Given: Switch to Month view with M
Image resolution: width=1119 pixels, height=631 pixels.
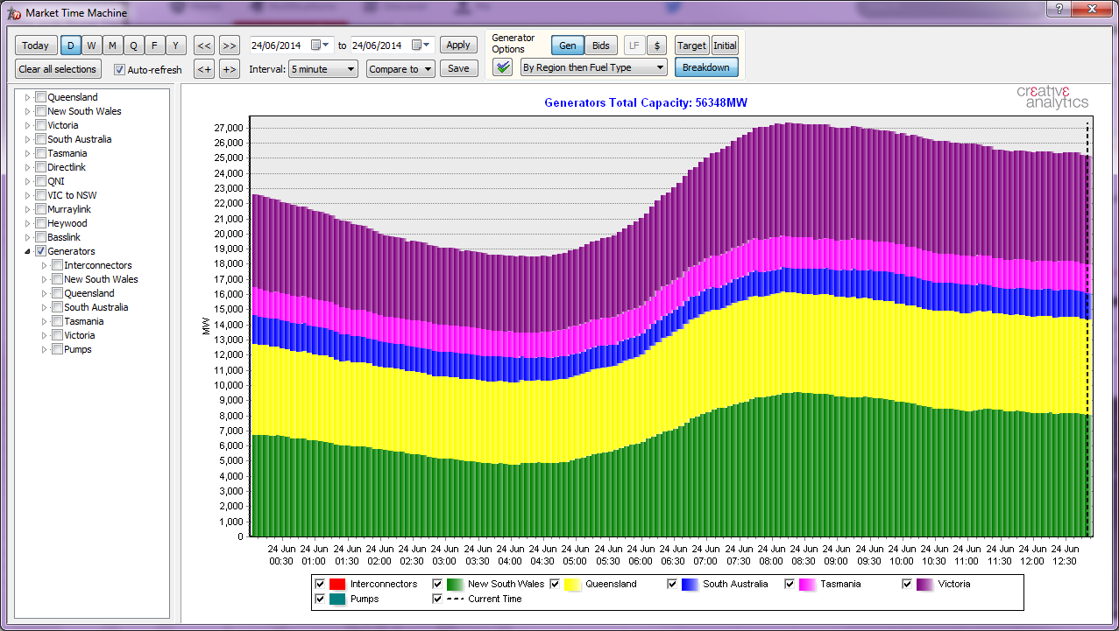Looking at the screenshot, I should (x=112, y=46).
